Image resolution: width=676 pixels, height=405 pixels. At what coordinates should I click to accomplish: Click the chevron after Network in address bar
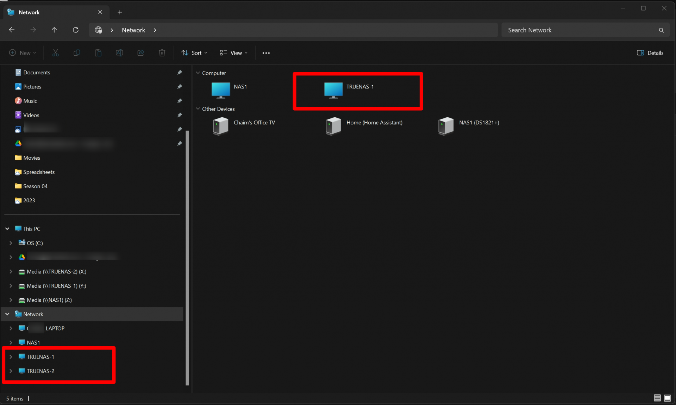[x=155, y=30]
